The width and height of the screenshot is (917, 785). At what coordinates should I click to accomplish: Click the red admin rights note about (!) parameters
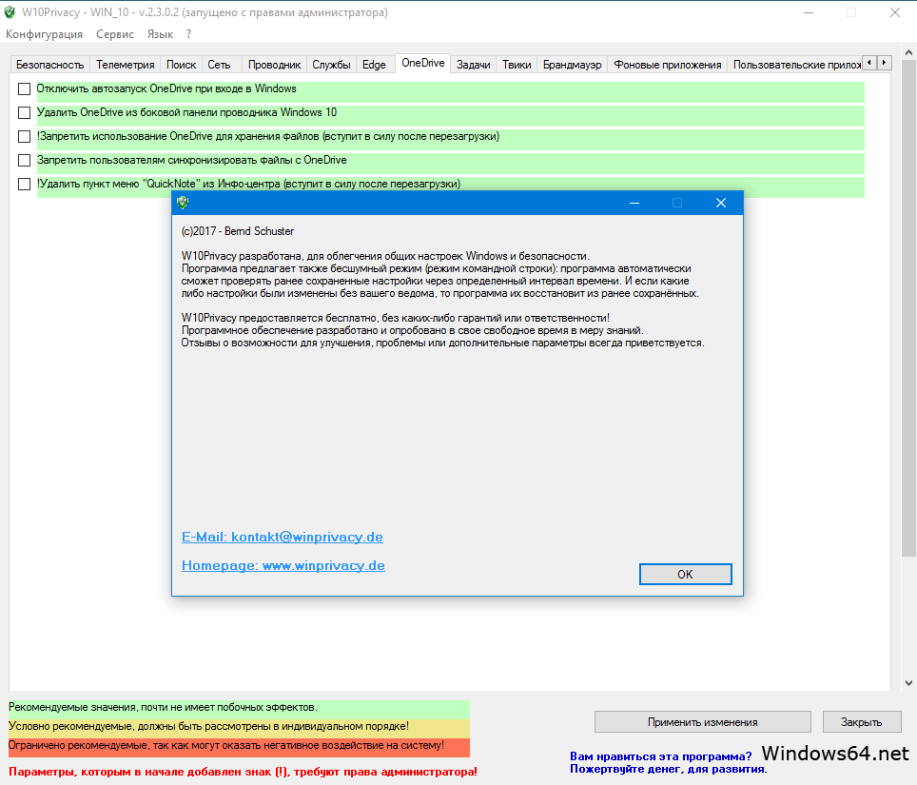coord(243,772)
